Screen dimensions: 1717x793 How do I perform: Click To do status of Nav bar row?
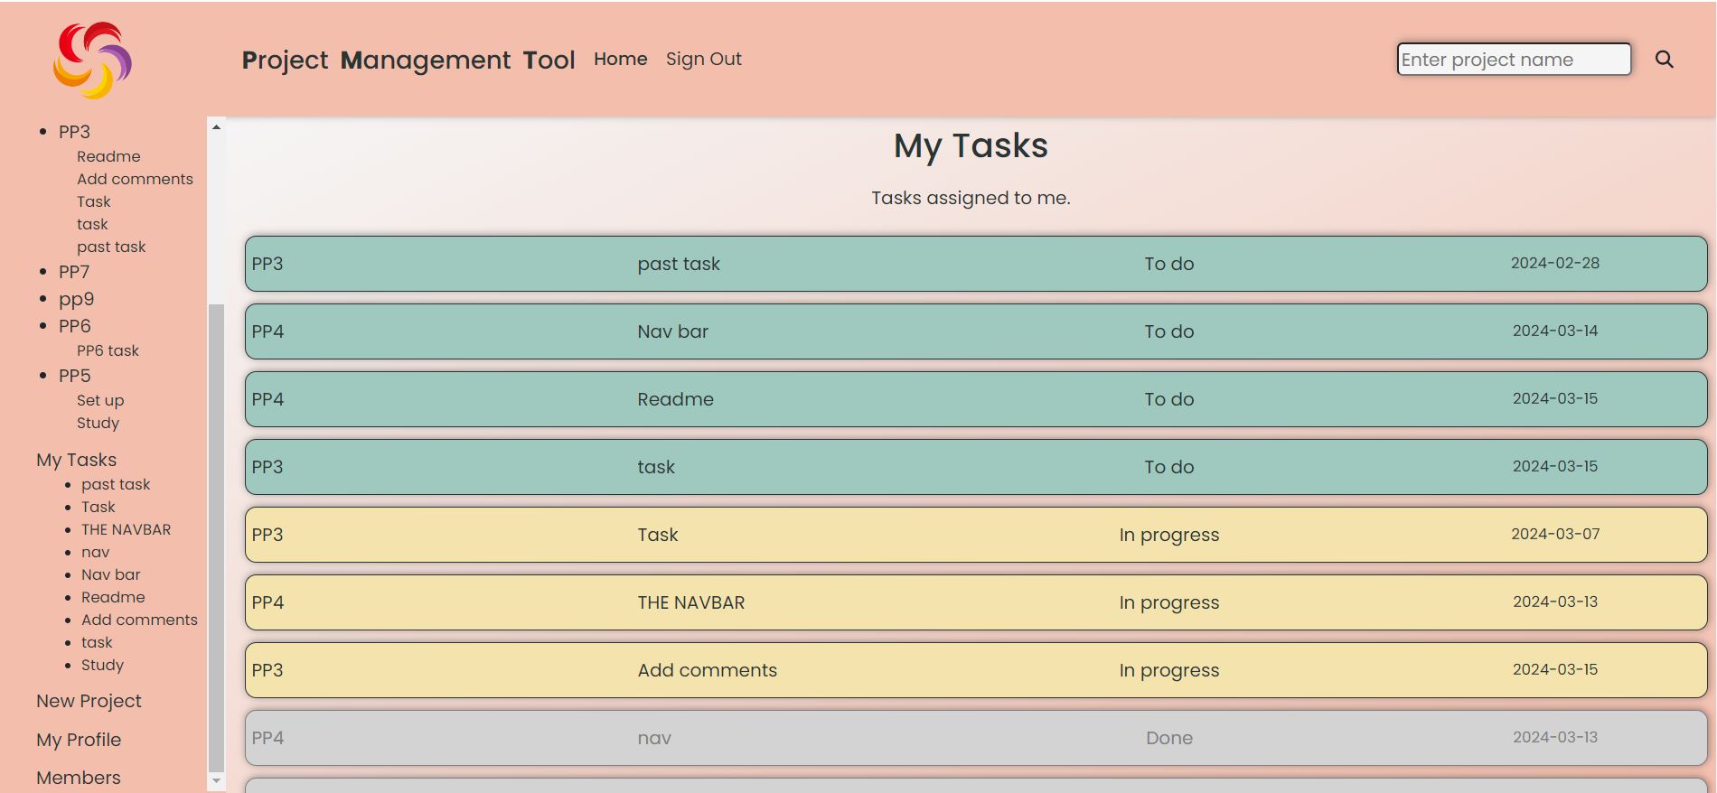point(1168,331)
